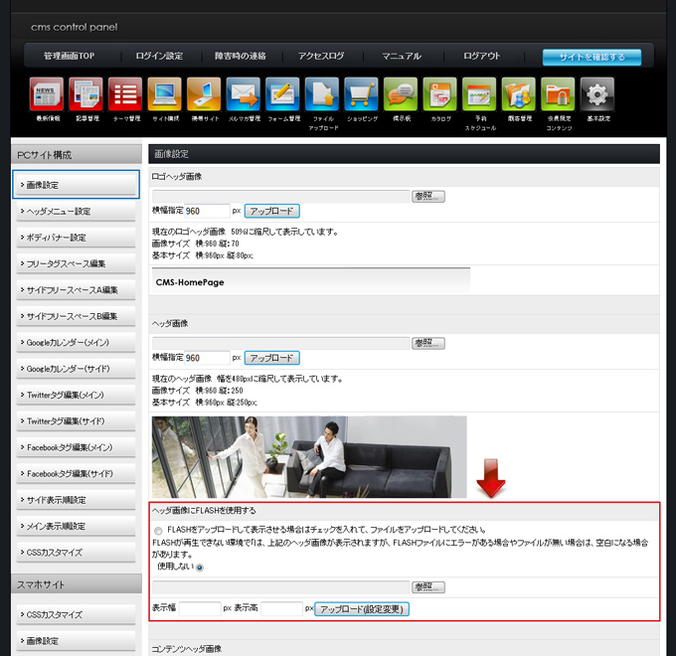This screenshot has width=676, height=656.
Task: Select the radio button to use FLASH upload
Action: pos(159,531)
